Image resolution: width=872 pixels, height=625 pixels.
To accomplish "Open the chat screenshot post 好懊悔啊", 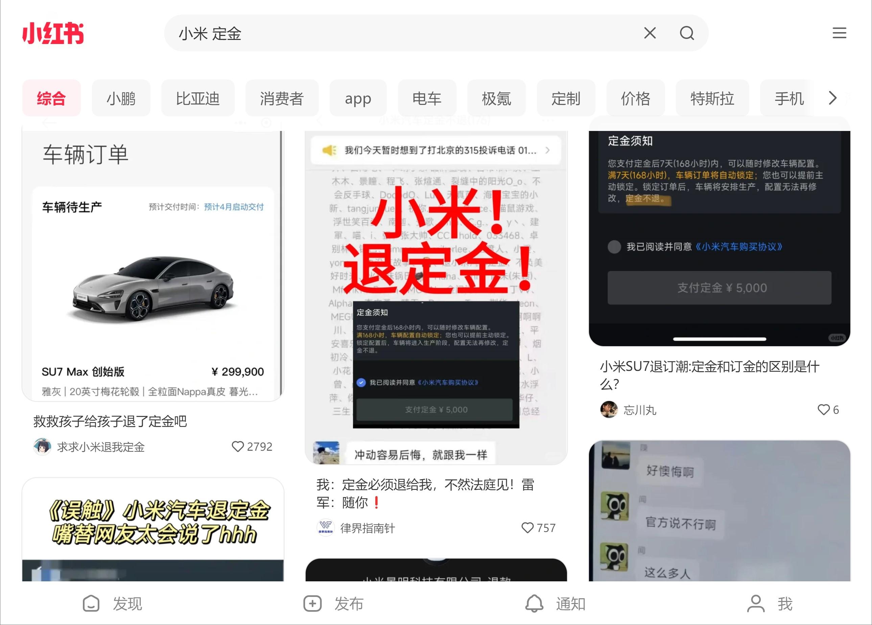I will coord(720,511).
